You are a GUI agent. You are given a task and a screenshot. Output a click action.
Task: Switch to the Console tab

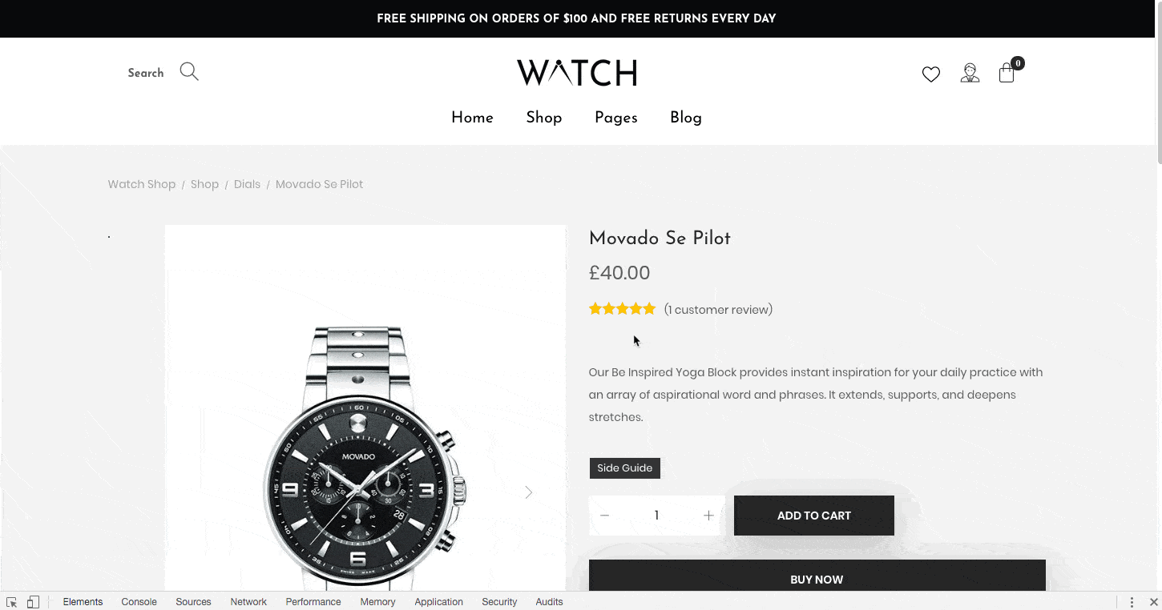click(x=139, y=602)
